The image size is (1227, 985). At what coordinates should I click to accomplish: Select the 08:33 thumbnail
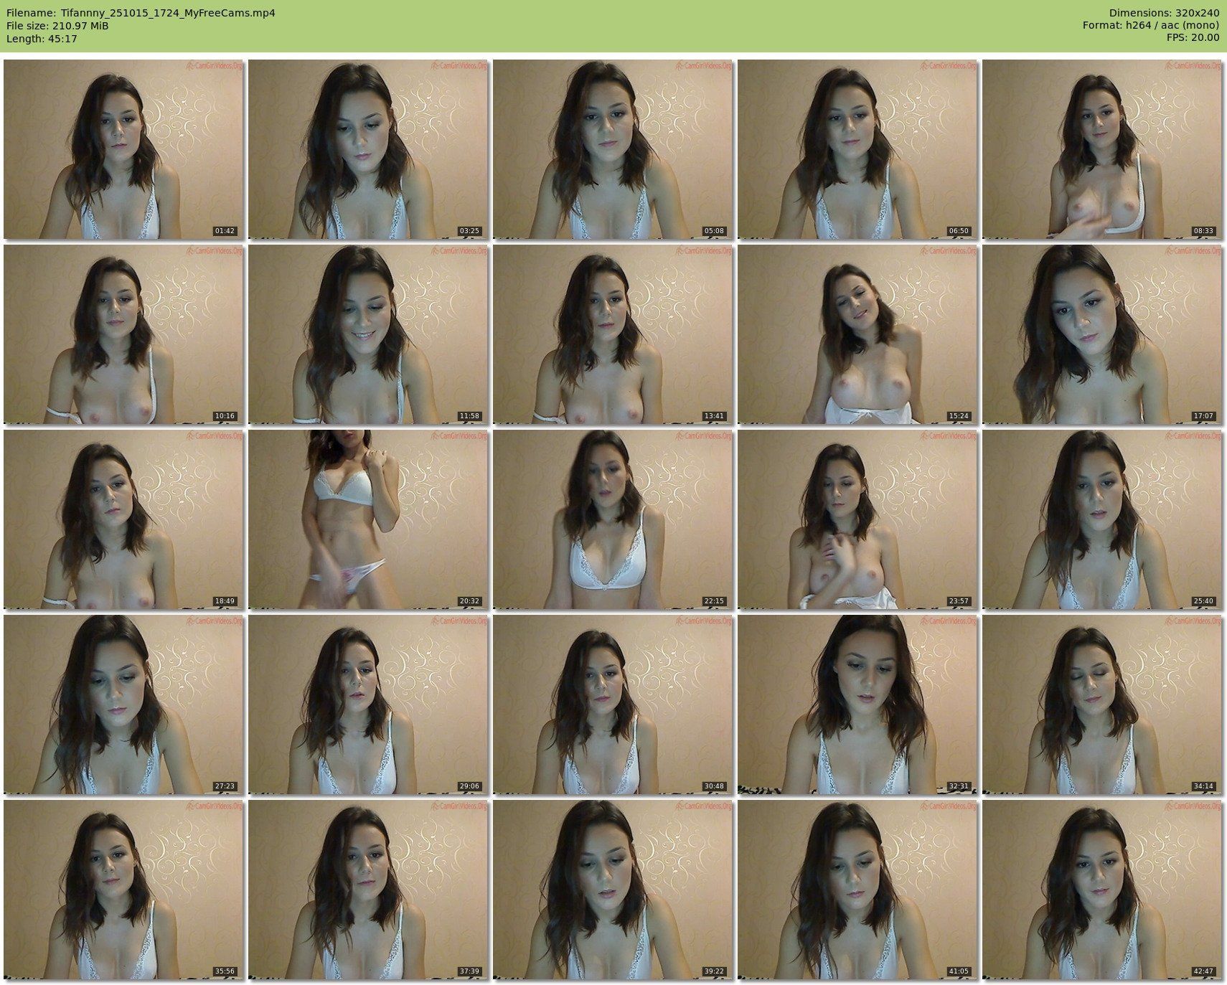click(1102, 149)
